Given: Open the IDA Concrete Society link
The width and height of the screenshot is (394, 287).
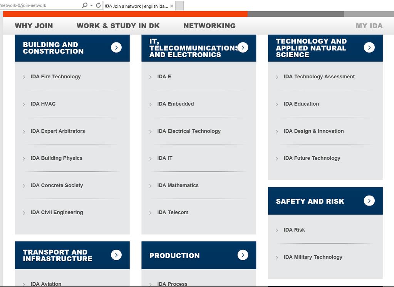Looking at the screenshot, I should point(57,185).
